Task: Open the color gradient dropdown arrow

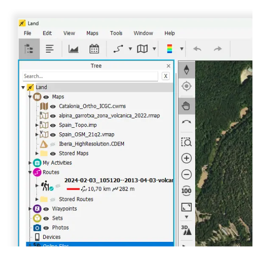Action: coord(182,49)
